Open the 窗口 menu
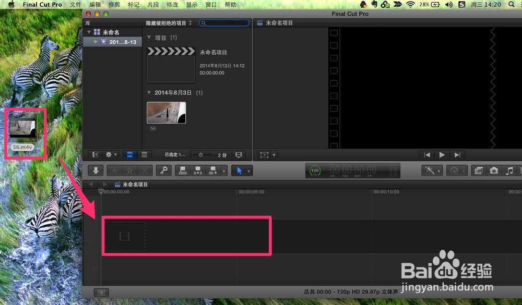Image resolution: width=522 pixels, height=305 pixels. (211, 4)
